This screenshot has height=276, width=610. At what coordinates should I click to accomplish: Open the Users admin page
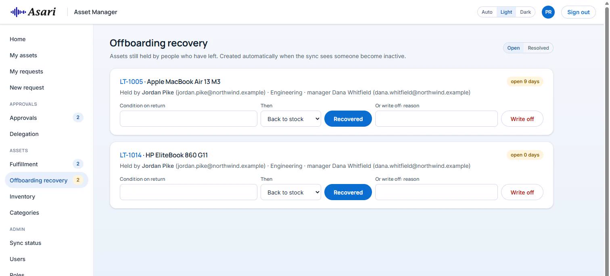(x=46, y=259)
